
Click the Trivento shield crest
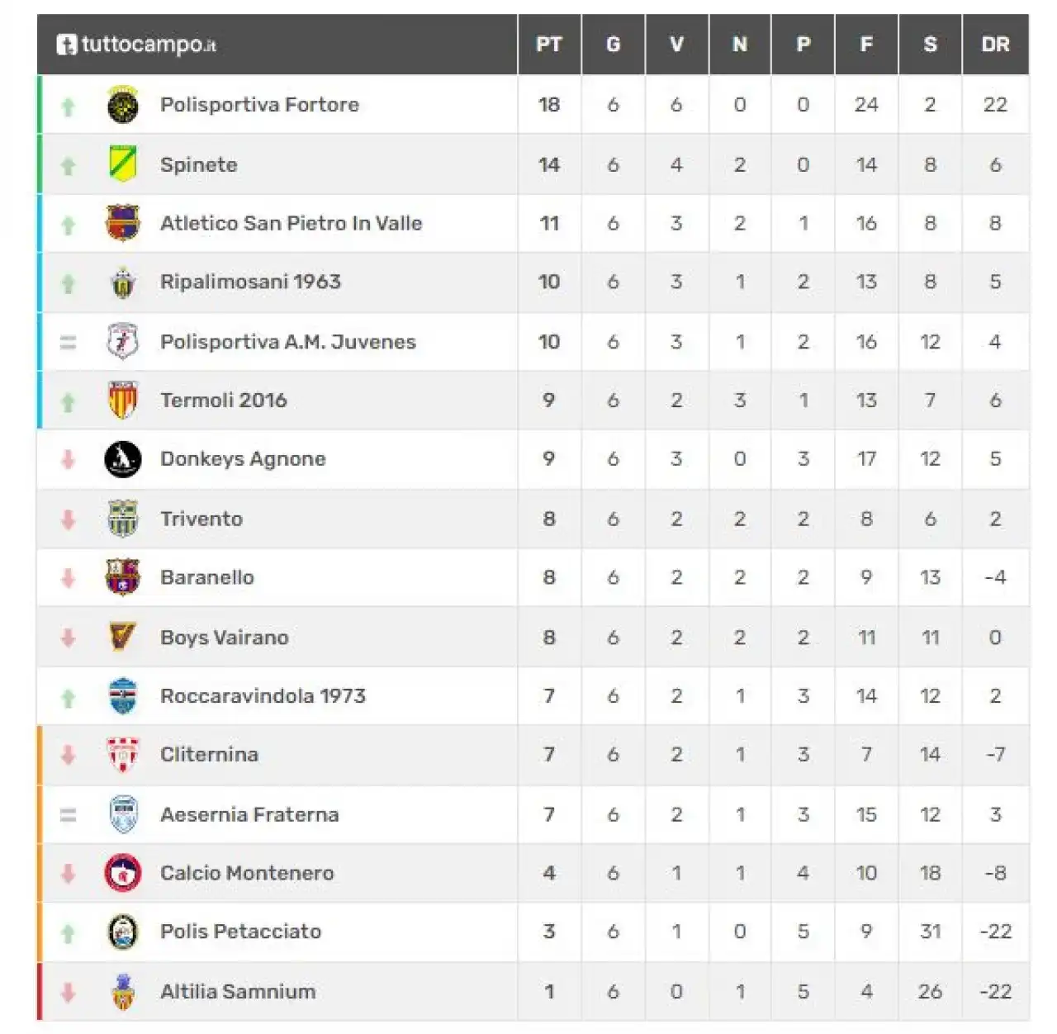coord(123,519)
